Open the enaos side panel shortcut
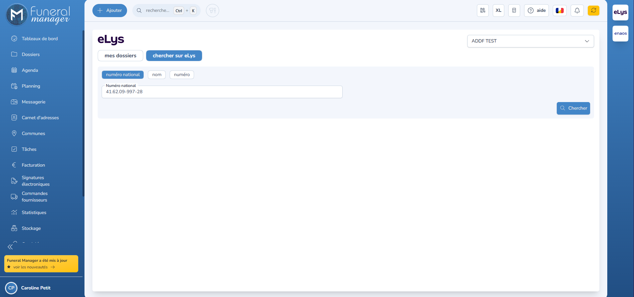 pos(620,34)
